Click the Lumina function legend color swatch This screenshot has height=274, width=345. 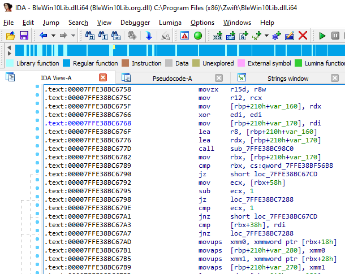click(298, 63)
